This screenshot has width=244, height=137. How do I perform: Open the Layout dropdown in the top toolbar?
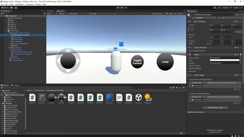[238, 8]
